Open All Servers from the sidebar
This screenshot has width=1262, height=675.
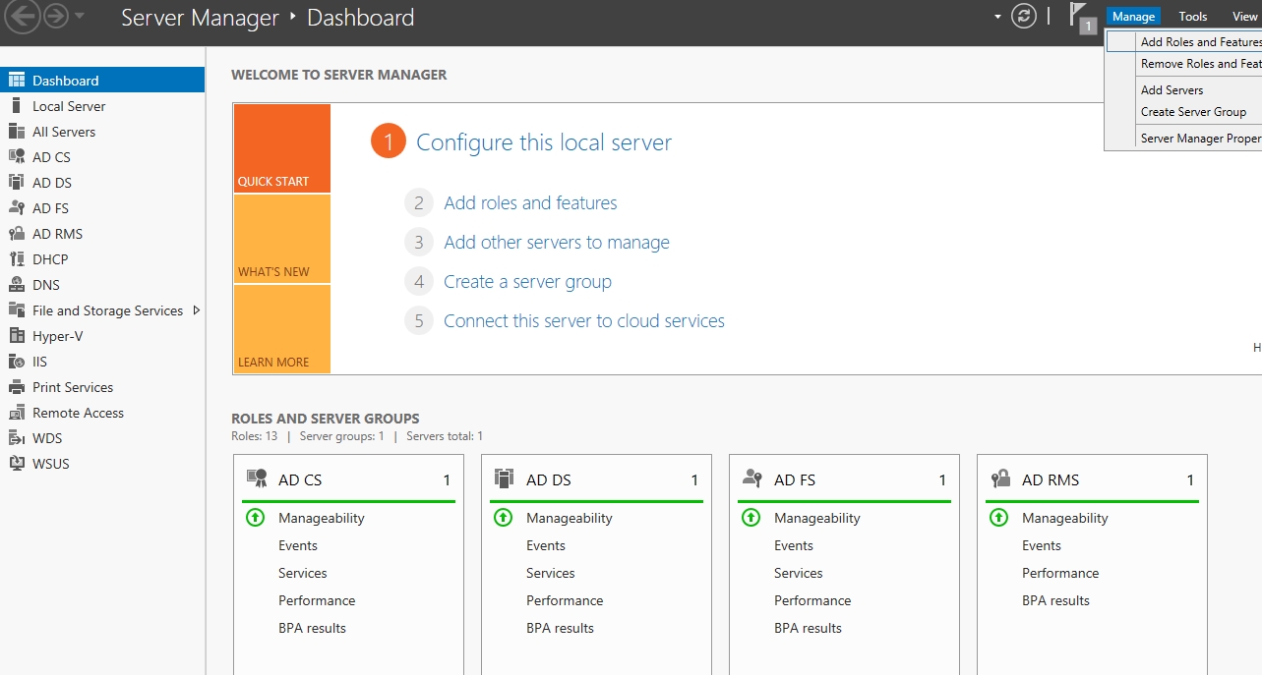(x=102, y=132)
